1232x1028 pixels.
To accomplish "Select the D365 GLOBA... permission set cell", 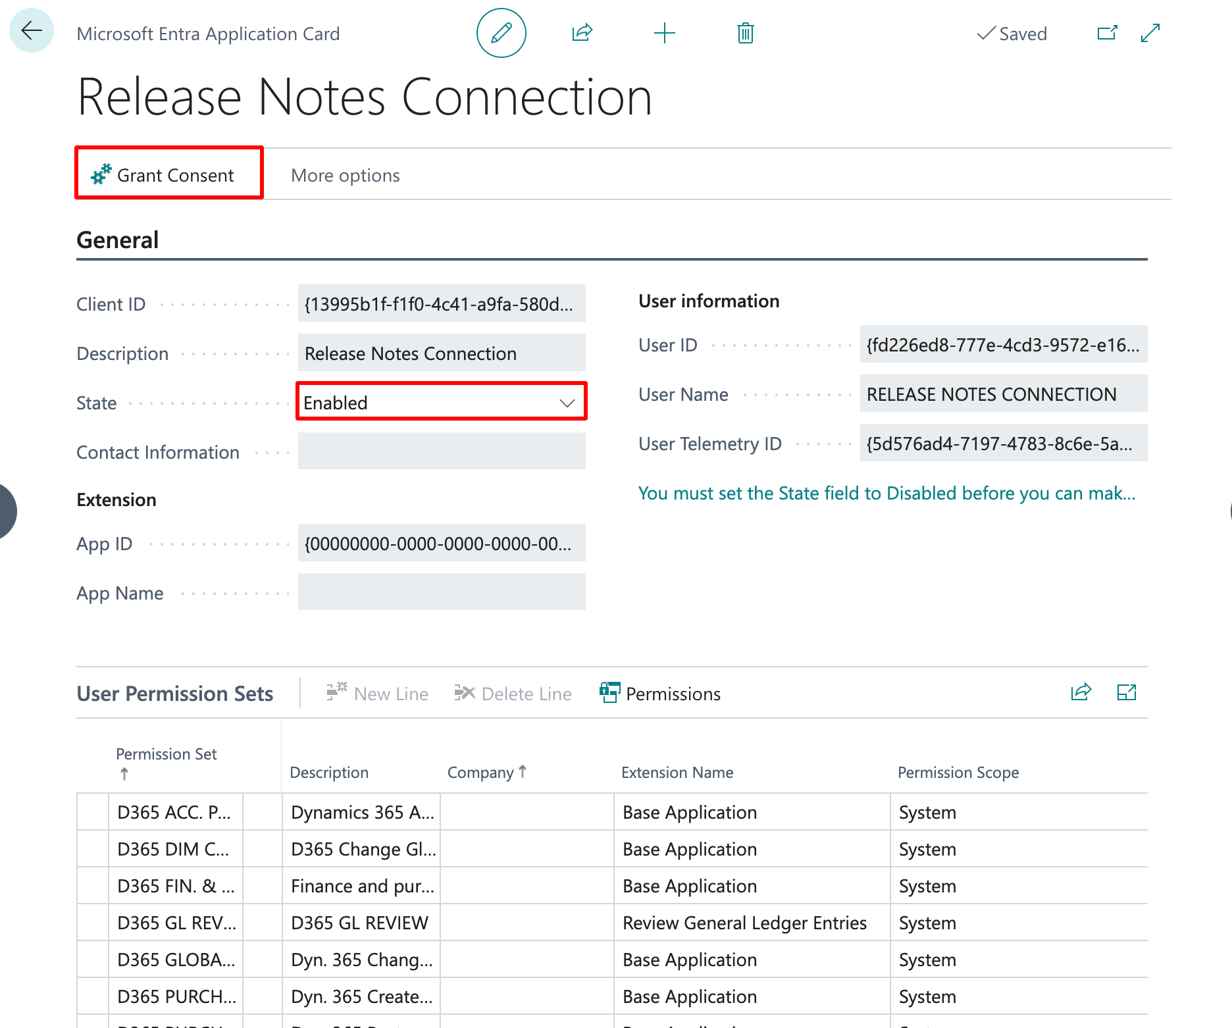I will tap(176, 960).
